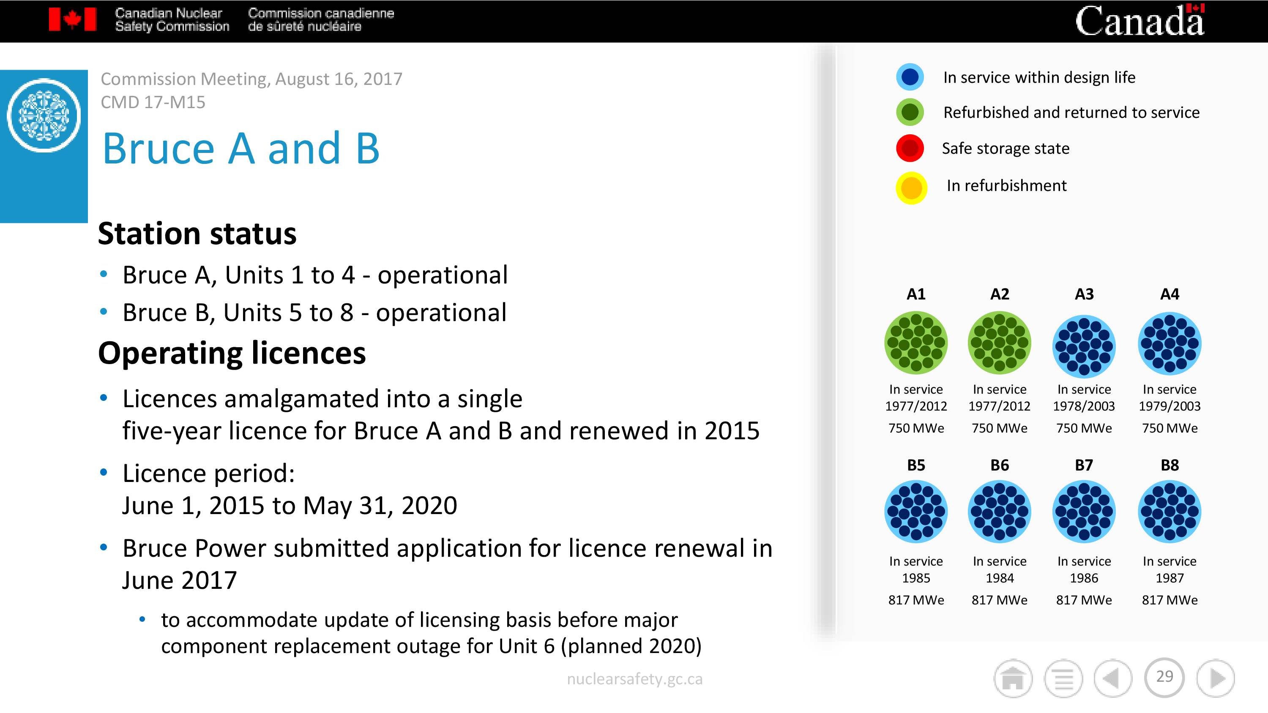The image size is (1268, 713).
Task: Click 'Bruce A, Units 1 to 4 - operational'
Action: coord(315,275)
